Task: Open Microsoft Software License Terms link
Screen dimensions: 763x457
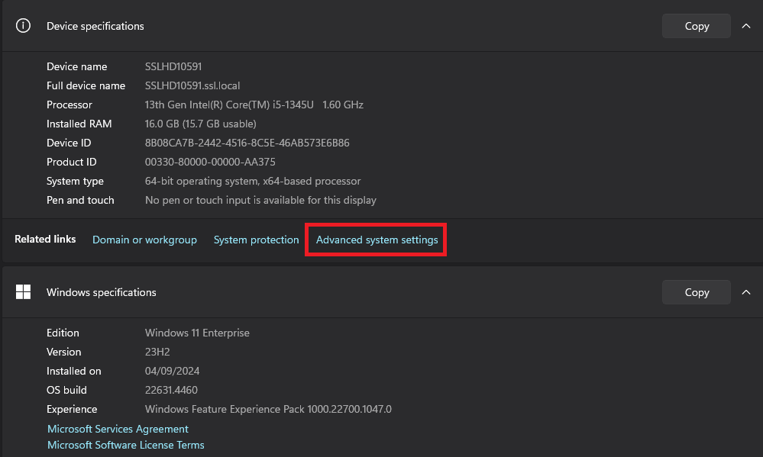Action: [x=125, y=445]
